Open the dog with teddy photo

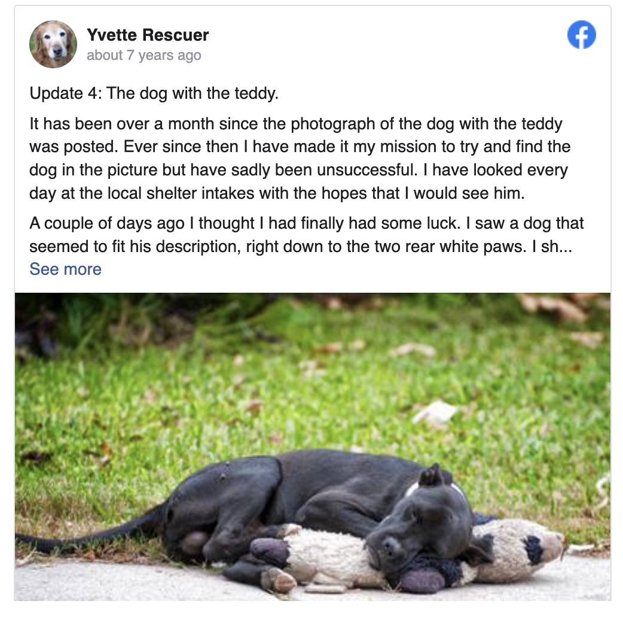coord(312,447)
